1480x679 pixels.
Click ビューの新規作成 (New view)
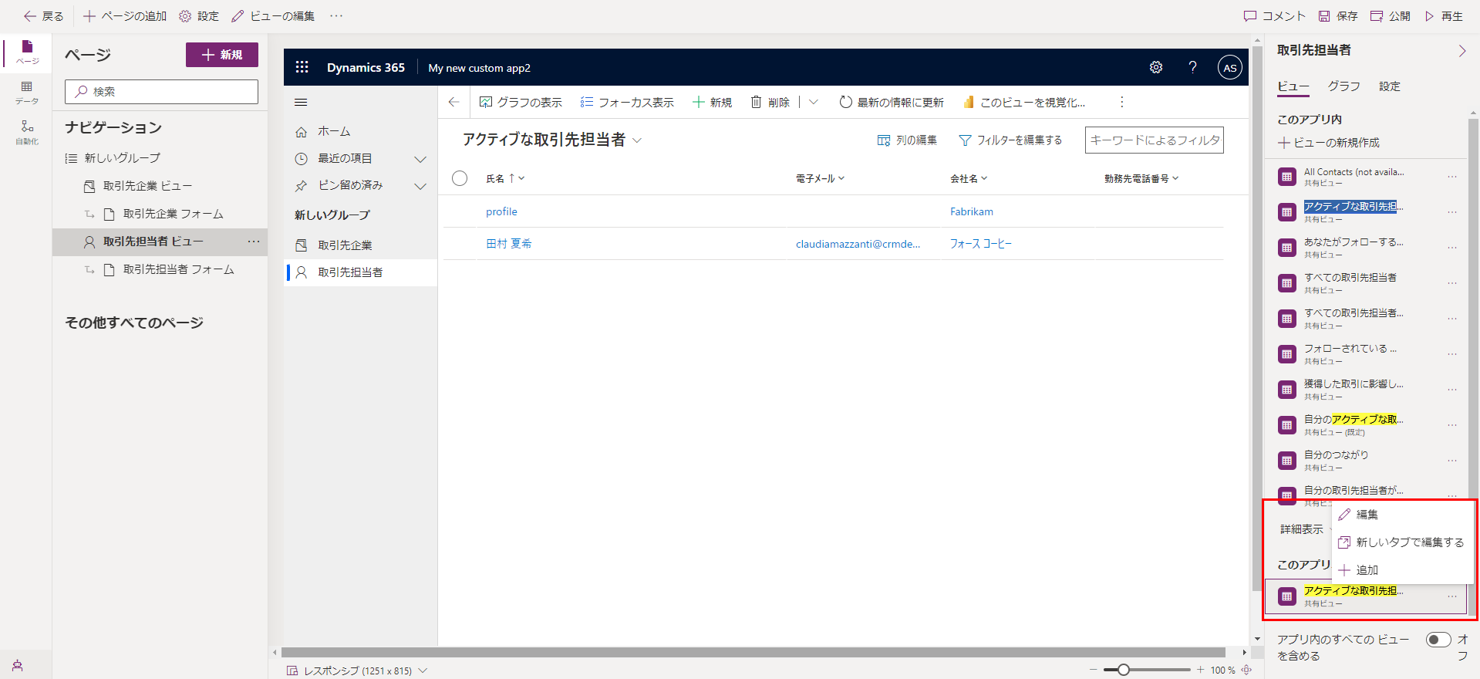pos(1329,143)
